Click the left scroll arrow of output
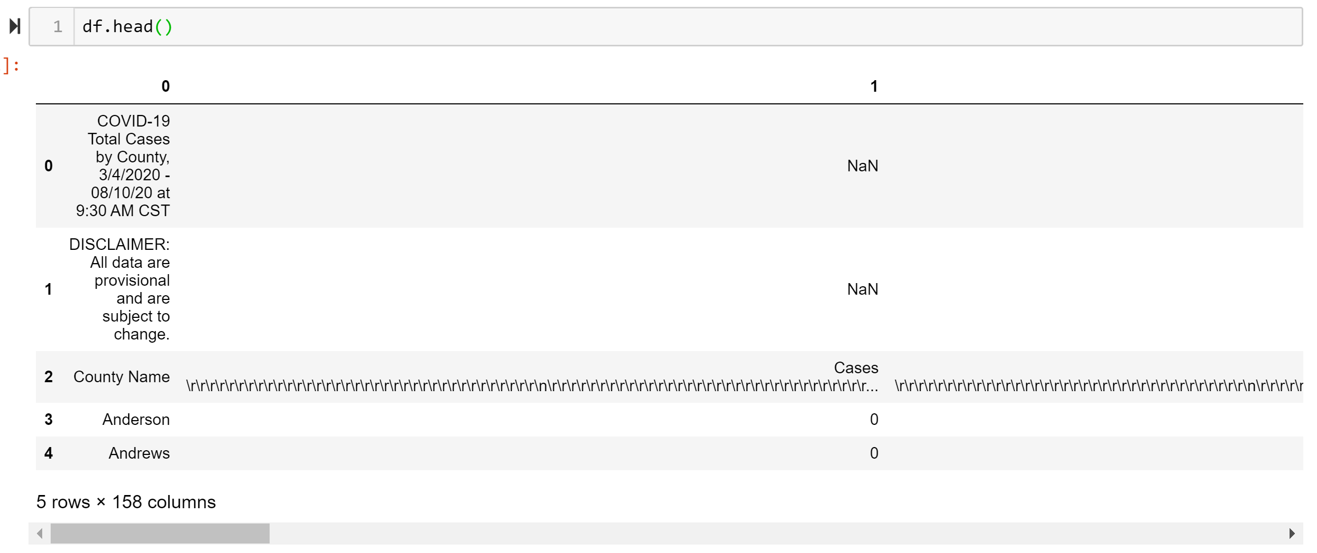Viewport: 1317px width, 553px height. click(x=40, y=533)
